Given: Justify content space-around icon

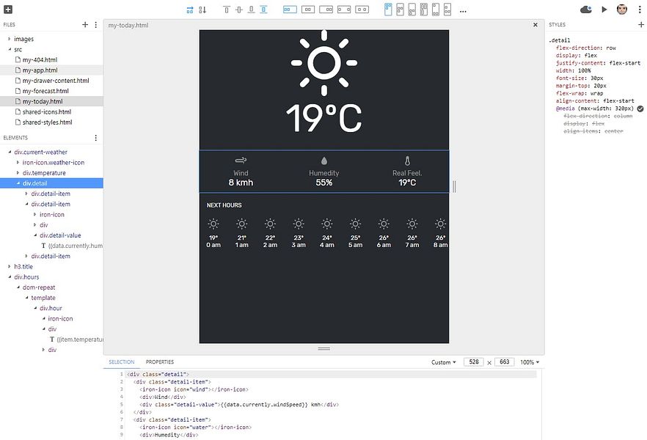Looking at the screenshot, I should pyautogui.click(x=362, y=10).
